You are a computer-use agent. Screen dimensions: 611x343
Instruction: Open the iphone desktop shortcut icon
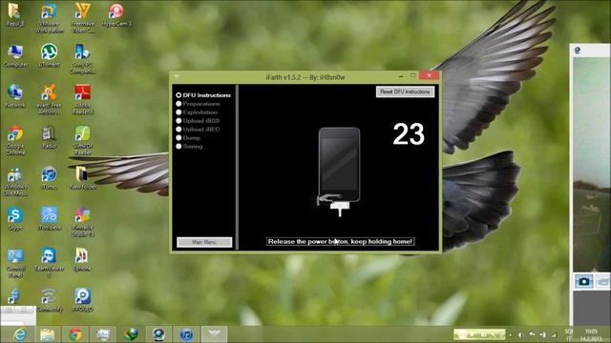pos(83,260)
